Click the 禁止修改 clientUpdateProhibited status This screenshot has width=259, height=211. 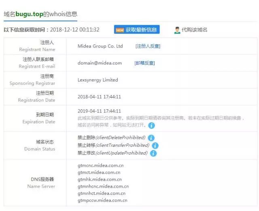113,153
